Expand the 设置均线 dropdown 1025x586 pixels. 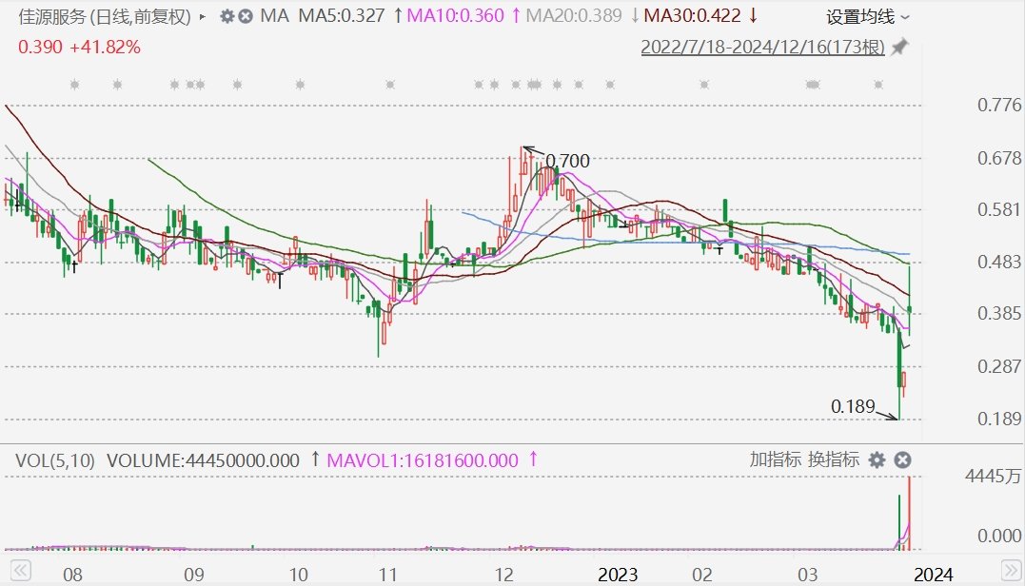click(x=867, y=17)
